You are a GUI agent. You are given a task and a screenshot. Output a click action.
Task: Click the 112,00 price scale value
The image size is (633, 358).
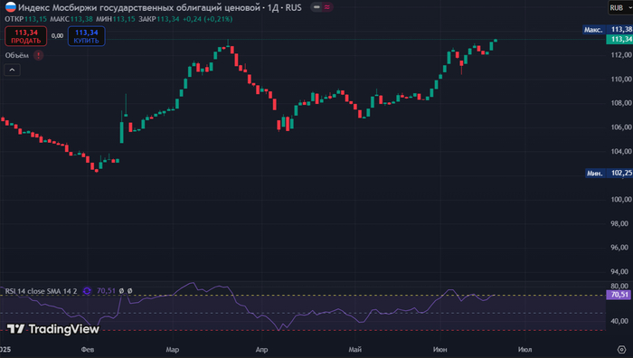(621, 55)
